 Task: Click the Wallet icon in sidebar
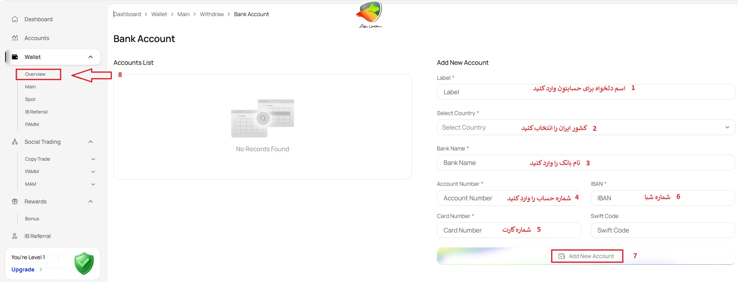(15, 57)
